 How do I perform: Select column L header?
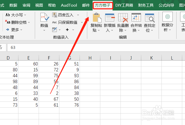point(172,58)
